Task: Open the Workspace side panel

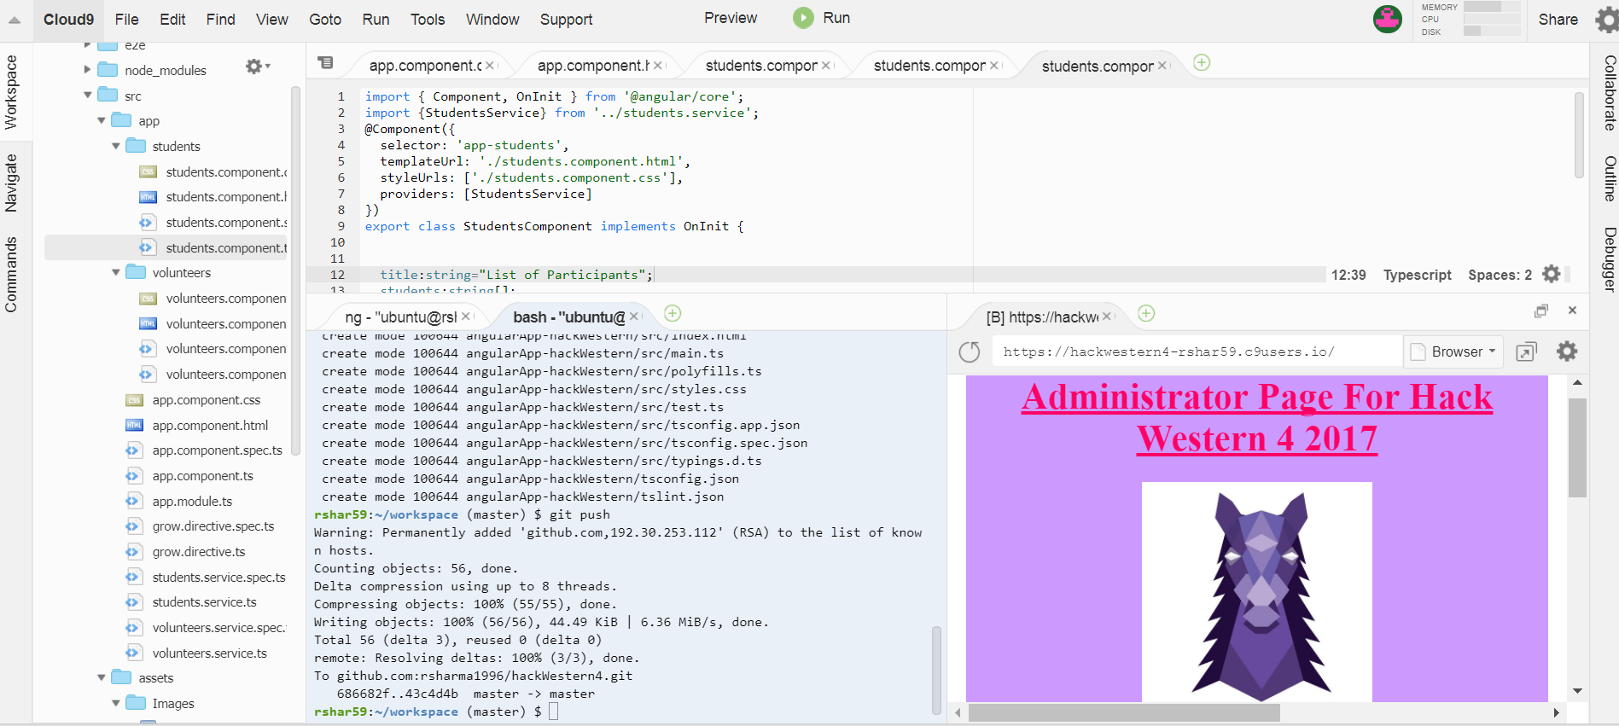Action: (11, 91)
